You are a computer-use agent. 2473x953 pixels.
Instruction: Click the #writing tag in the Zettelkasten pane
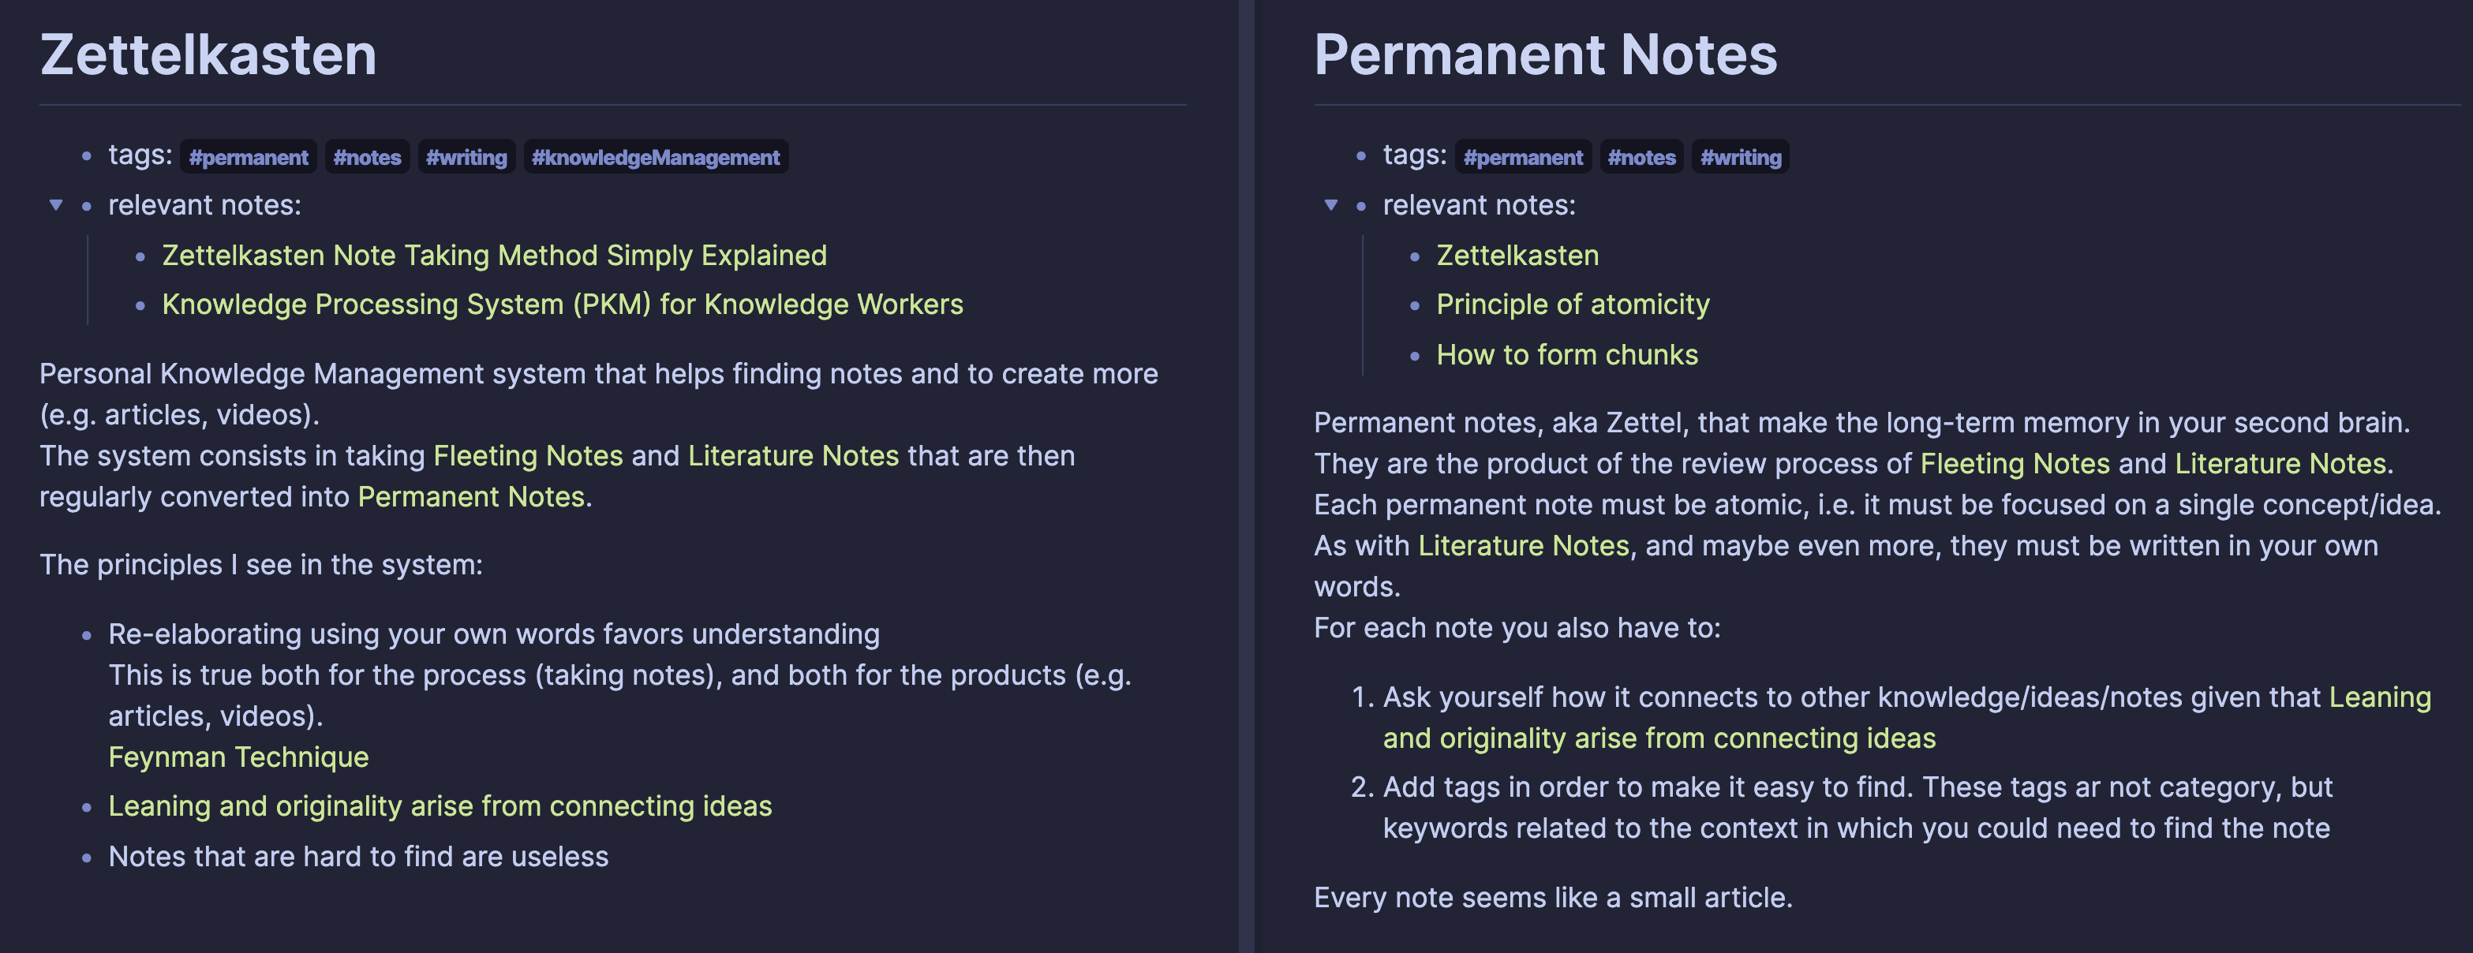466,158
